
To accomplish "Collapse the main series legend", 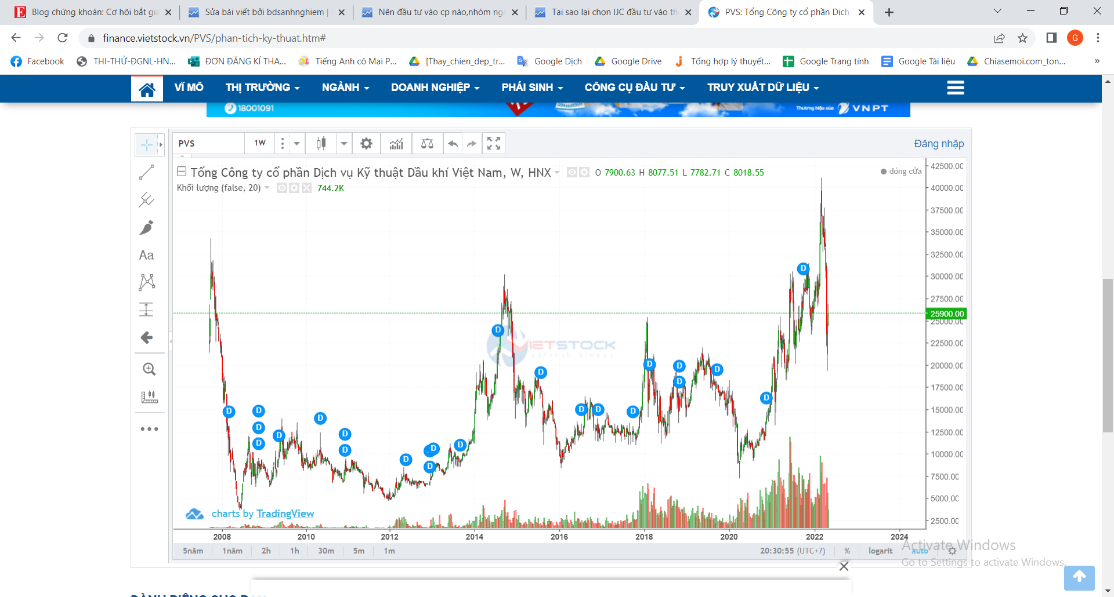I will pyautogui.click(x=182, y=172).
